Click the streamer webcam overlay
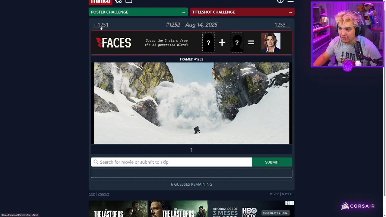The image size is (386, 217). (x=347, y=34)
